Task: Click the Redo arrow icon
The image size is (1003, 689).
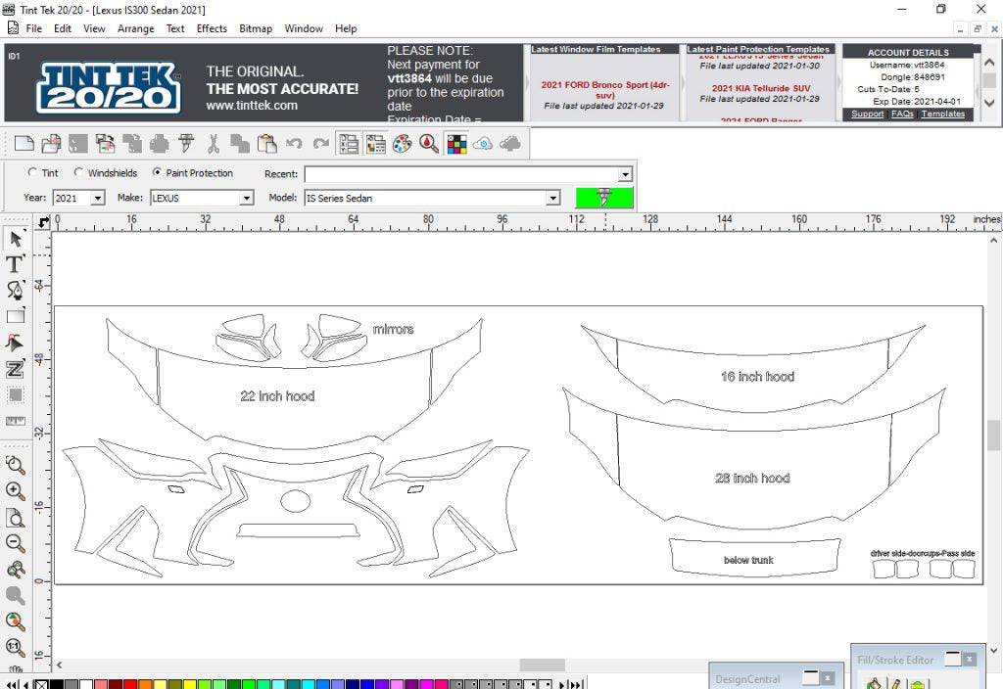Action: (320, 144)
